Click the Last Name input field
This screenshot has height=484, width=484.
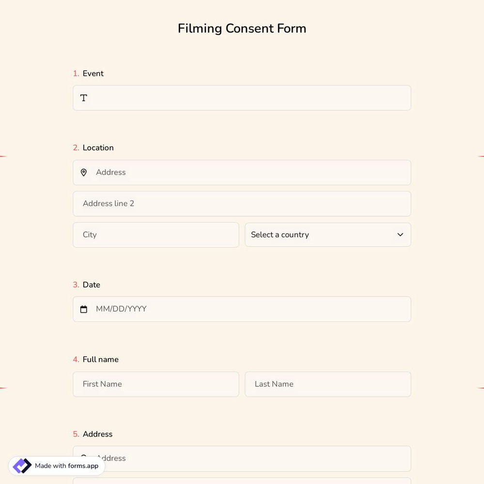[x=328, y=384]
